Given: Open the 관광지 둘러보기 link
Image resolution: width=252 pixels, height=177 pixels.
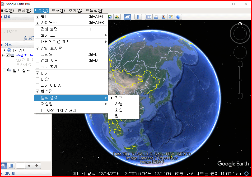Looking at the screenshot, I should [25, 55].
